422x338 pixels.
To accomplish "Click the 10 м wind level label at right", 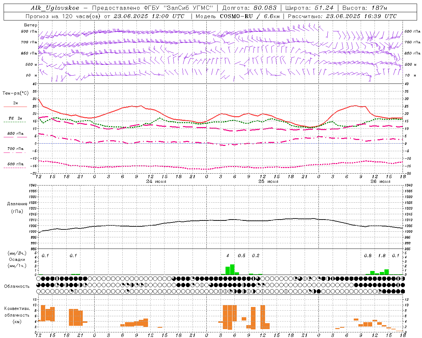I will point(410,75).
